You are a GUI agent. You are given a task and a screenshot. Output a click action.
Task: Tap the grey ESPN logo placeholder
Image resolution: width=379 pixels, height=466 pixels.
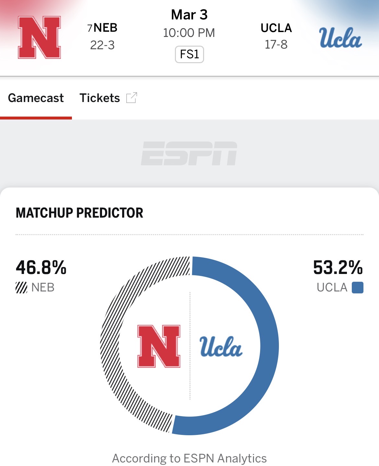189,153
